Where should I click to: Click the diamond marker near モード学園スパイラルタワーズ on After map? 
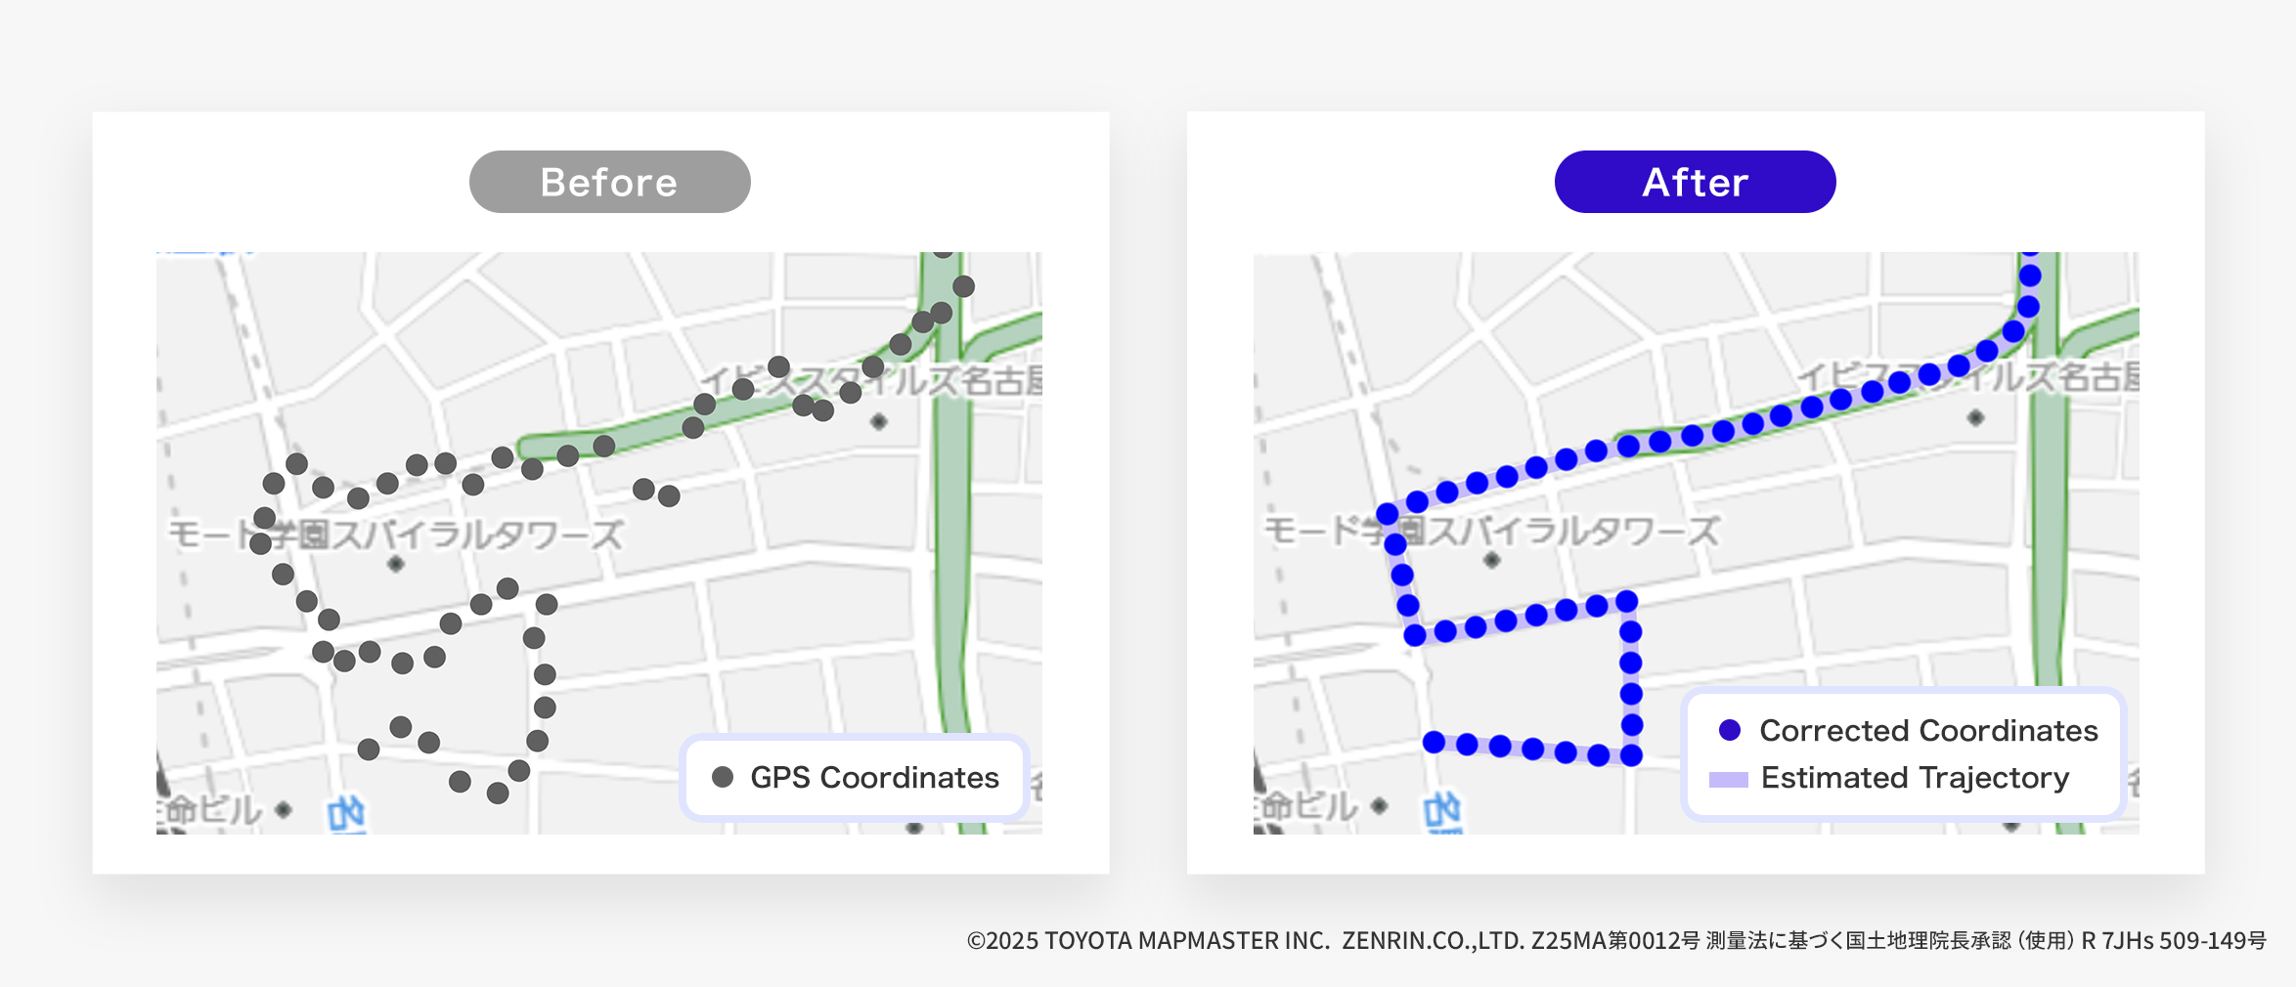(1491, 558)
